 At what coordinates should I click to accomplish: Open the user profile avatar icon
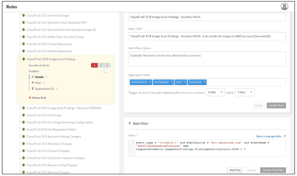point(284,7)
